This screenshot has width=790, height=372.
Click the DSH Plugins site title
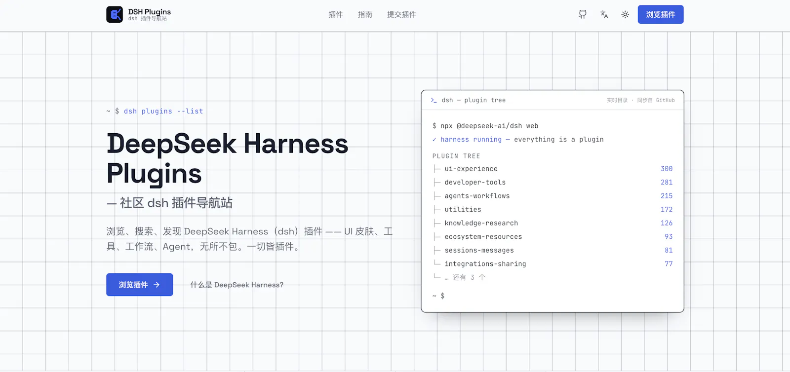click(150, 12)
